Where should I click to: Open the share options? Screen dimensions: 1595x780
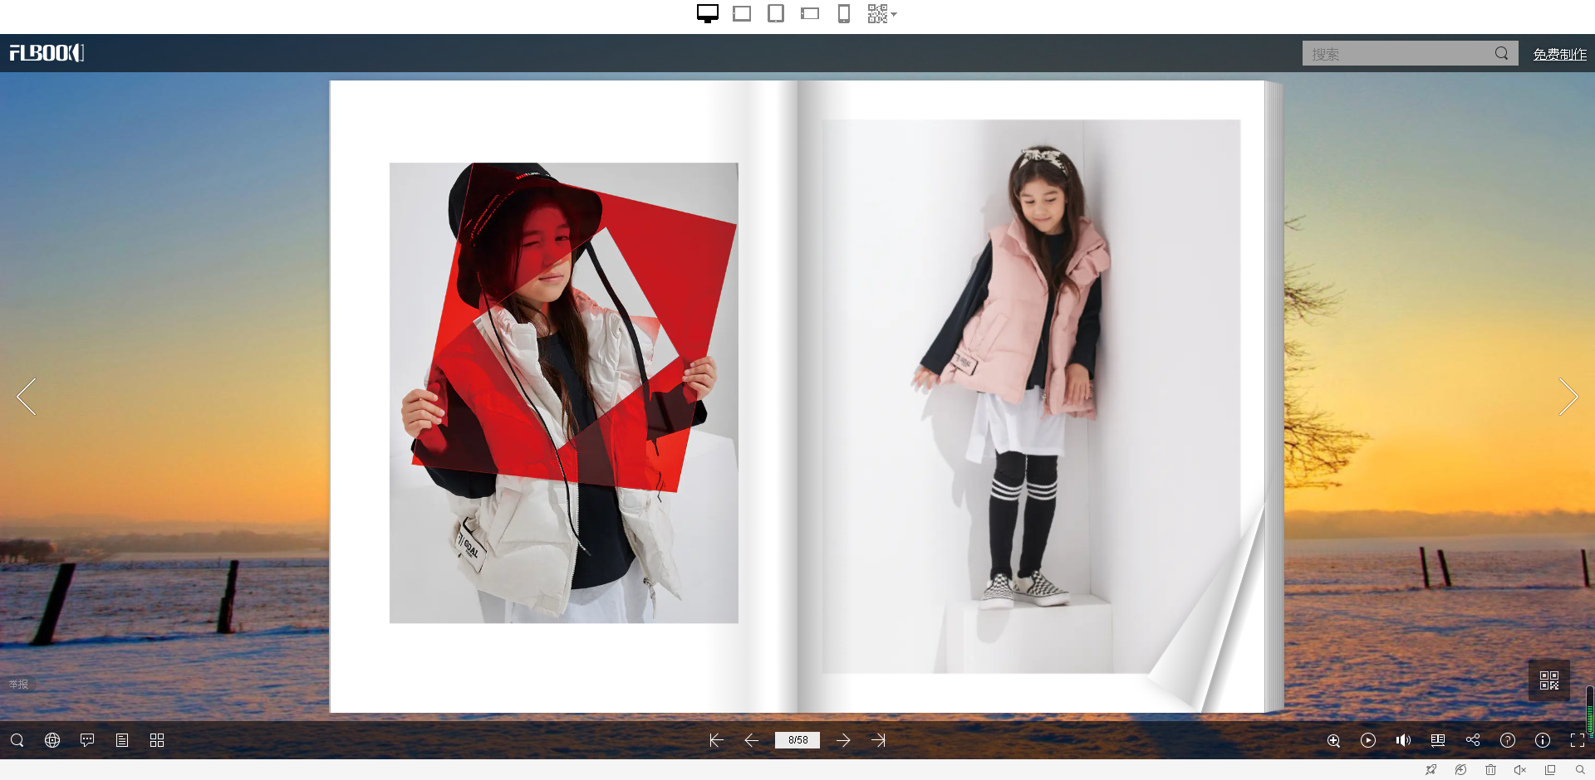(x=1473, y=740)
